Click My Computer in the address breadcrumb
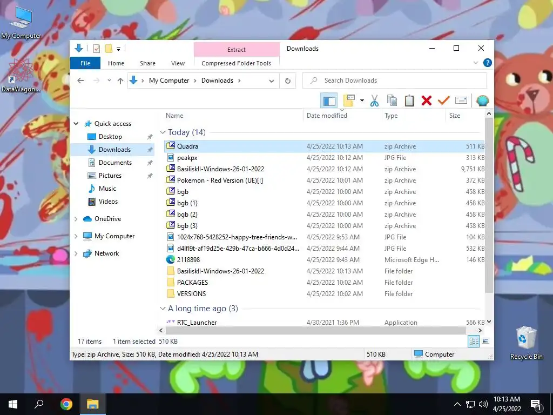This screenshot has height=415, width=553. coord(169,81)
